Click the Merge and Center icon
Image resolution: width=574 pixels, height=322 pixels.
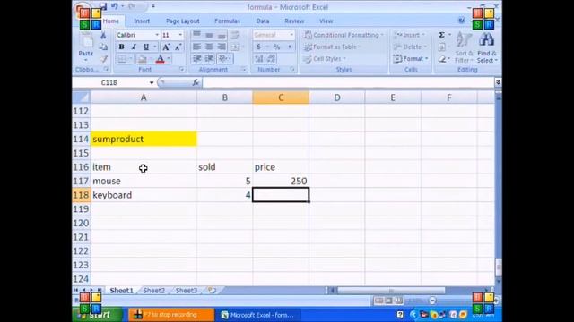point(235,47)
